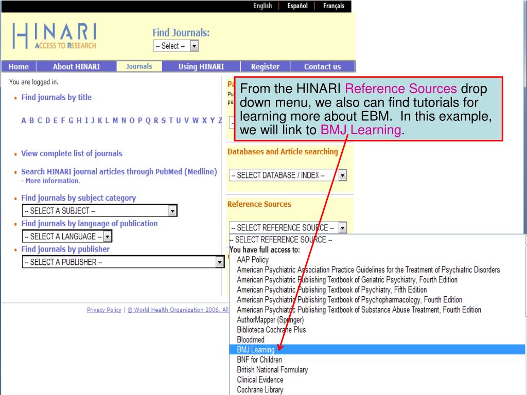Open the Contact us tab
The height and width of the screenshot is (395, 527).
[322, 66]
